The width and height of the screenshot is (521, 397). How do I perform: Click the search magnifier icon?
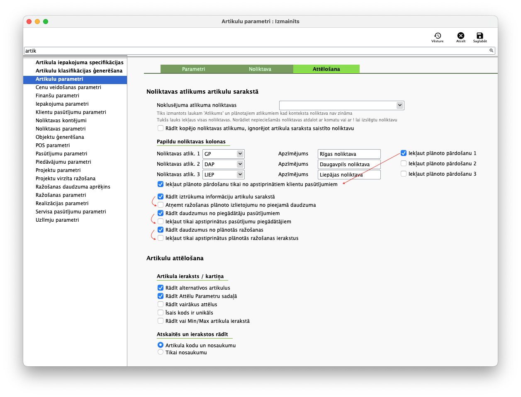[491, 51]
